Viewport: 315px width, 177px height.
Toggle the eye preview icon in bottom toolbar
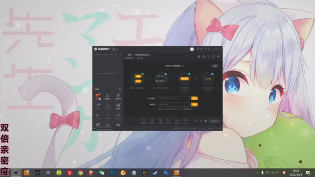click(201, 121)
